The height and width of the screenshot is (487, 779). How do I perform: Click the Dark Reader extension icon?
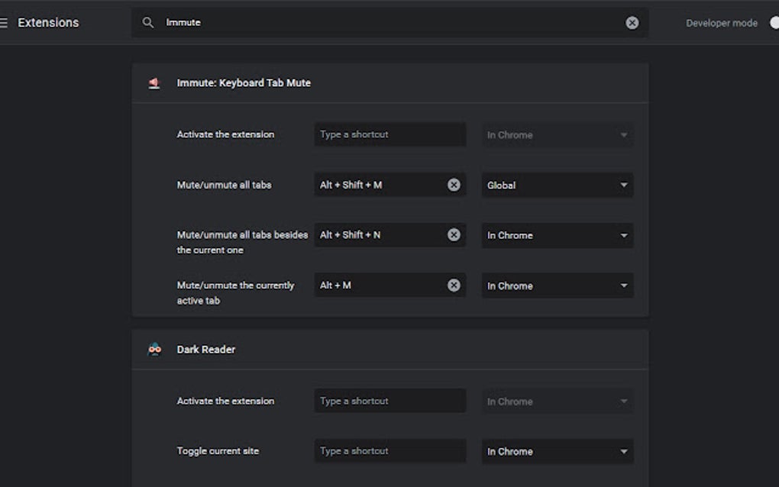154,350
